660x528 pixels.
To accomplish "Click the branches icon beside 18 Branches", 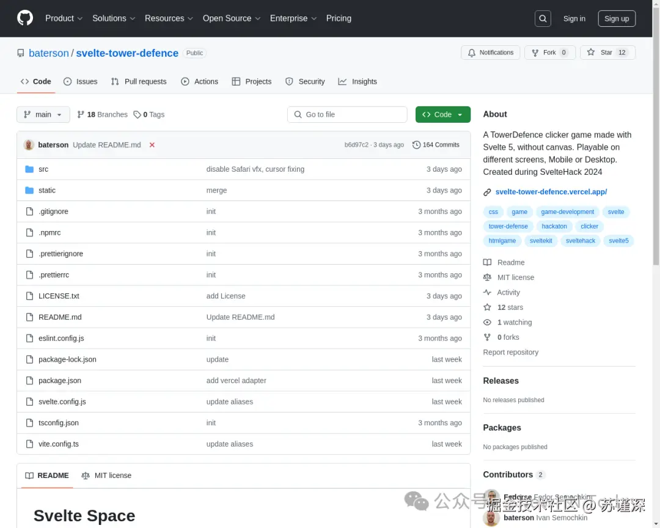I will (x=81, y=114).
